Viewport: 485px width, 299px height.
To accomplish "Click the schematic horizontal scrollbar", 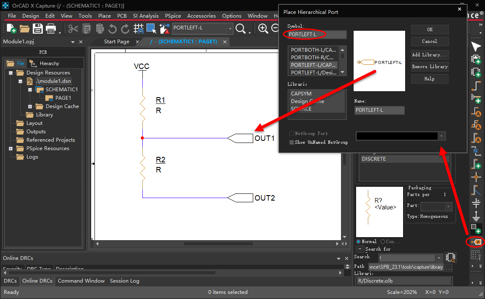I will (x=218, y=243).
